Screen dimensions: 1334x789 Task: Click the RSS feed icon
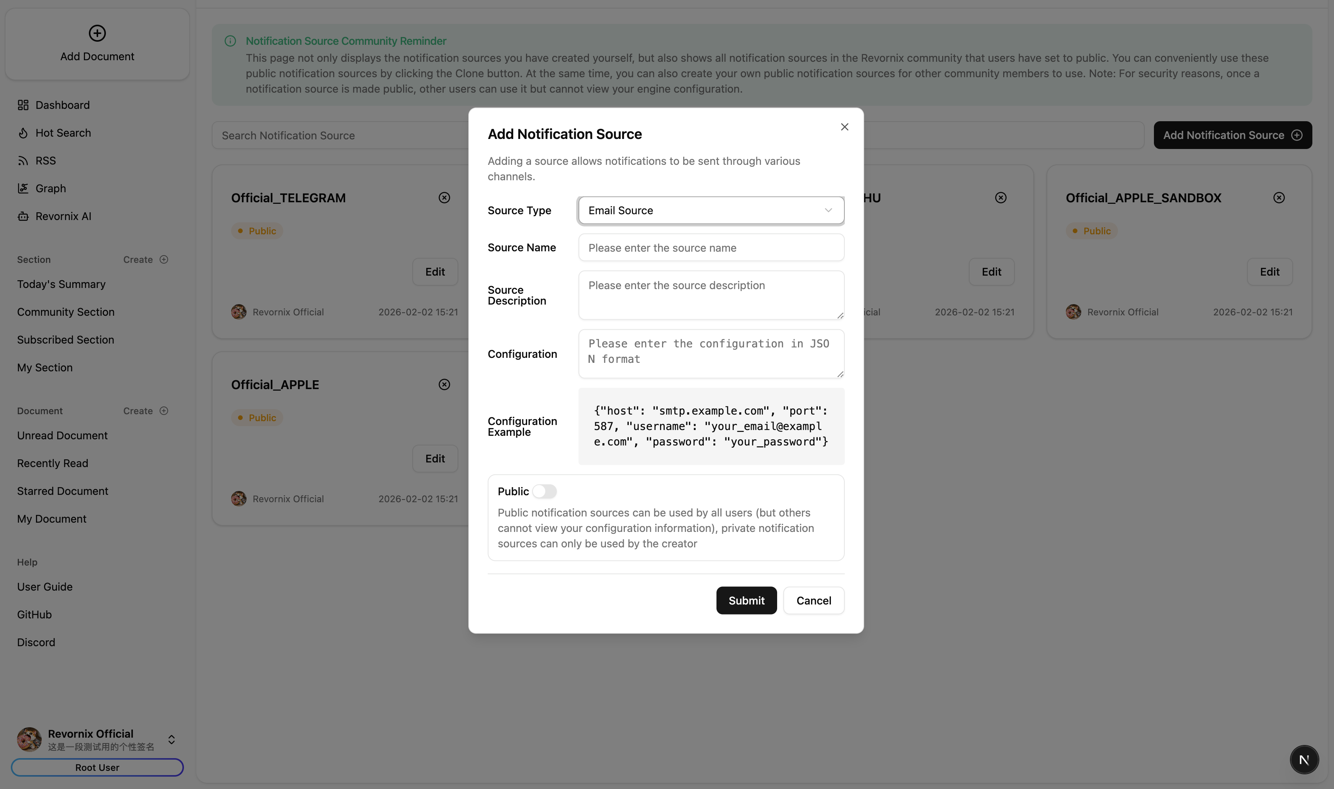tap(23, 161)
